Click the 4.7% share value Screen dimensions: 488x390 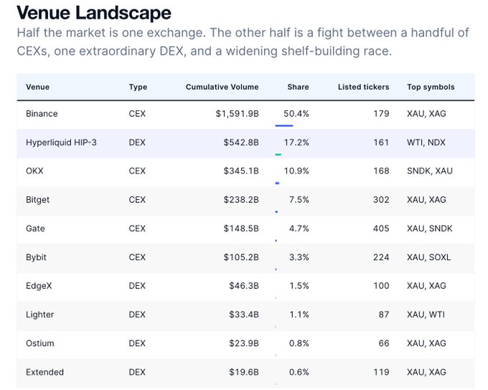point(299,229)
